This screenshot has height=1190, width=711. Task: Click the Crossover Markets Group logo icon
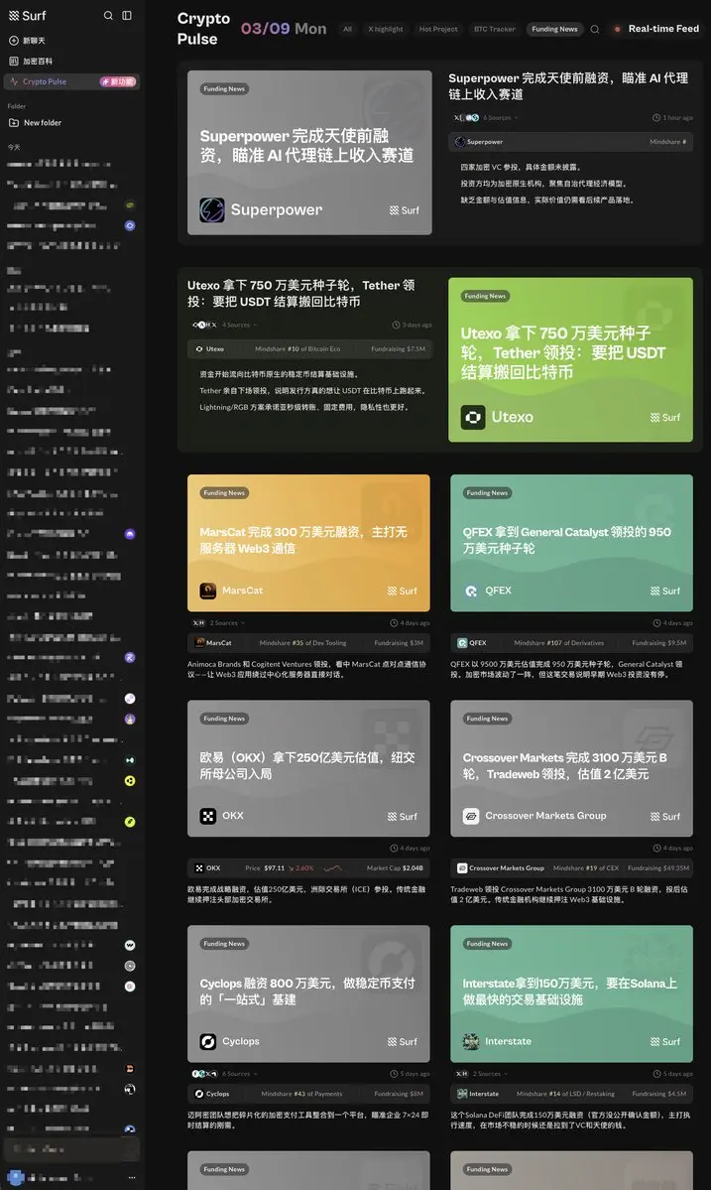471,816
